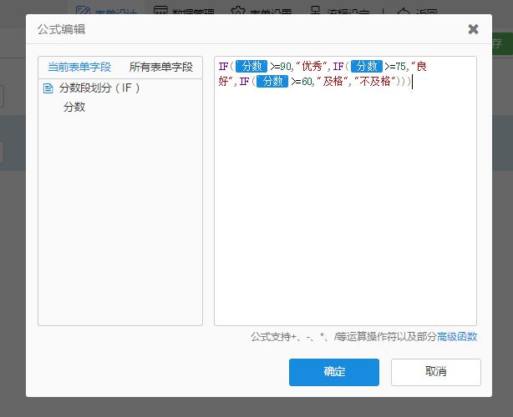This screenshot has width=513, height=417.
Task: Switch to the 所有表单字段 tab
Action: (x=161, y=68)
